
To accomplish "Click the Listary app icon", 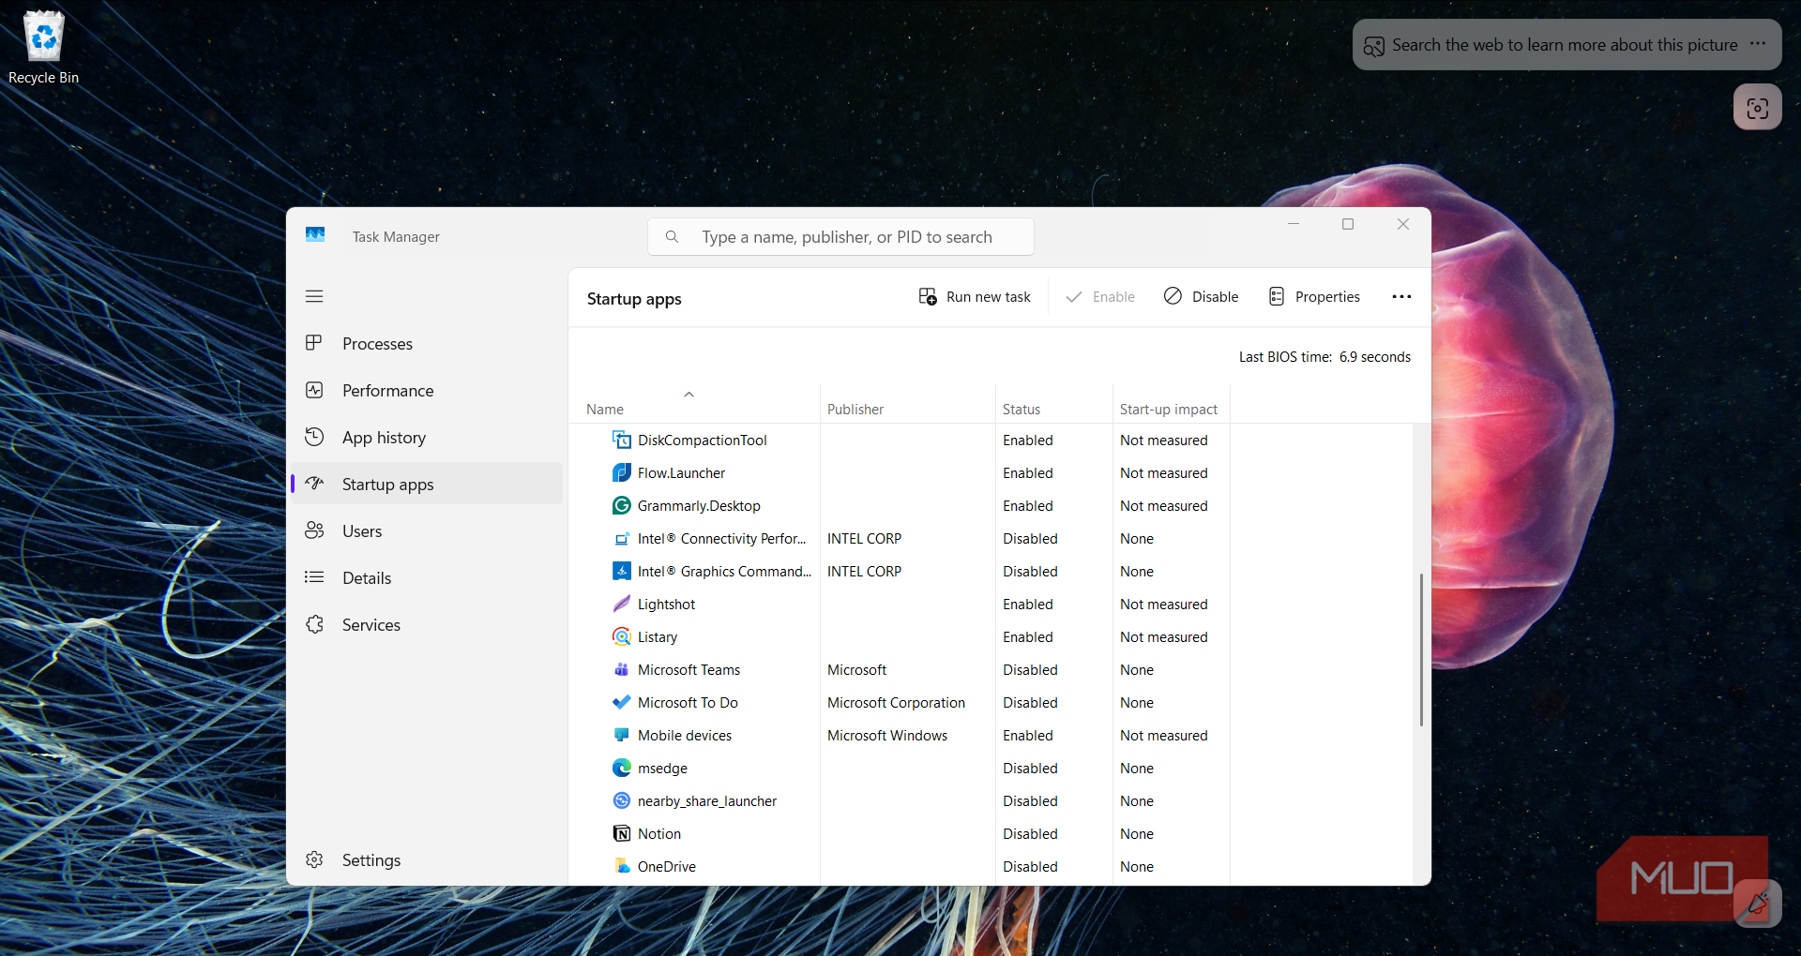I will pyautogui.click(x=621, y=637).
